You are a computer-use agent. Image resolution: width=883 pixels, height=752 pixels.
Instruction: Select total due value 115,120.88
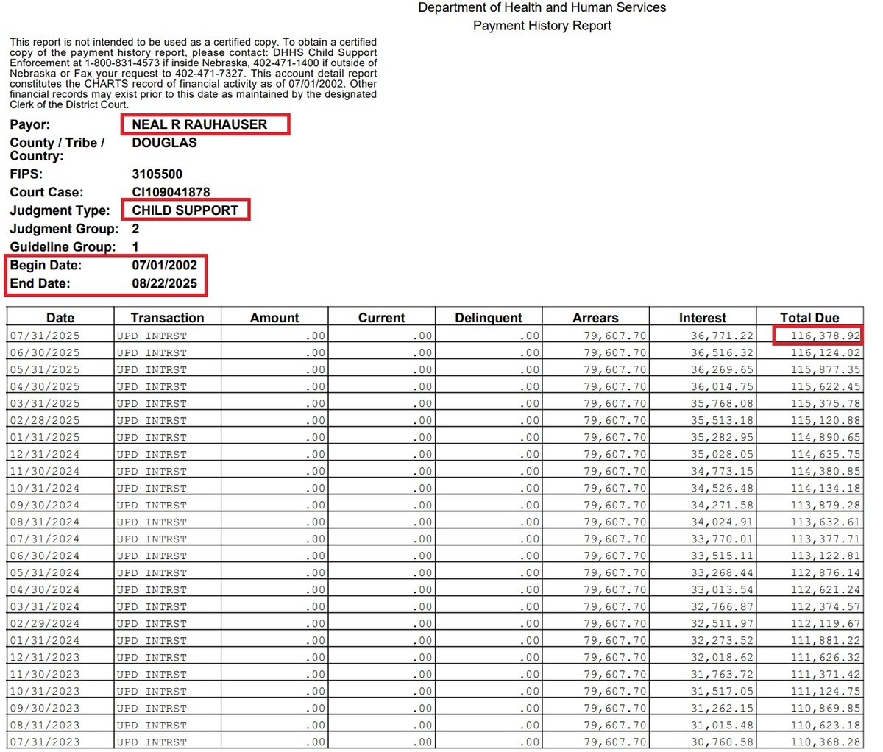826,420
